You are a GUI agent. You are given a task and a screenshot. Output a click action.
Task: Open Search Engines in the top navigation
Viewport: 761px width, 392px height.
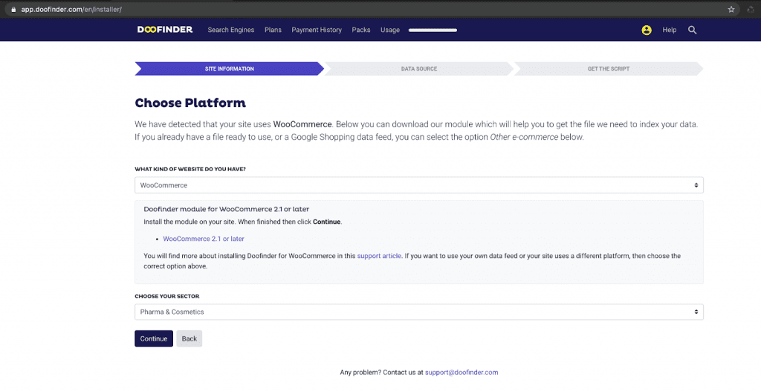coord(230,30)
